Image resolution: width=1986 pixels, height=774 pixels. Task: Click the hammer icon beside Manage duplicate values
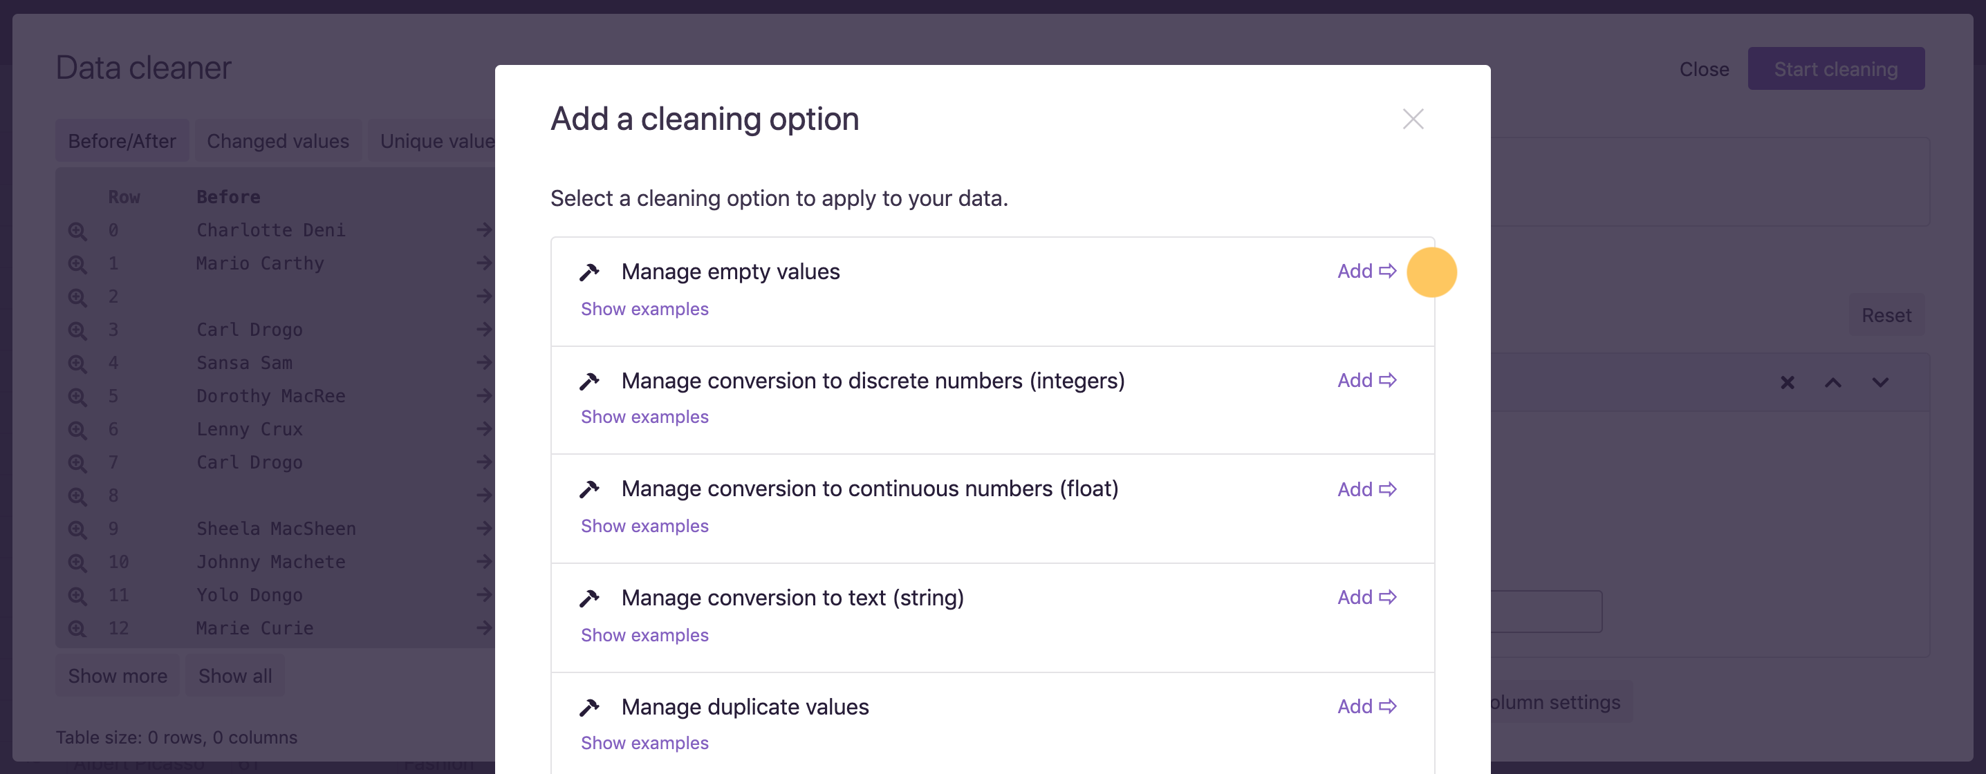point(590,707)
